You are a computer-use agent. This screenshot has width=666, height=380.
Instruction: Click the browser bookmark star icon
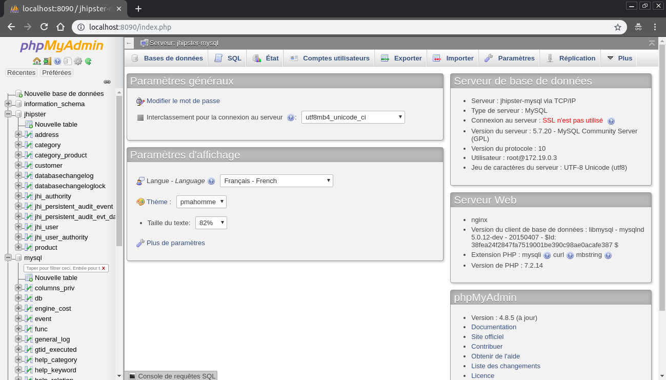coord(618,27)
